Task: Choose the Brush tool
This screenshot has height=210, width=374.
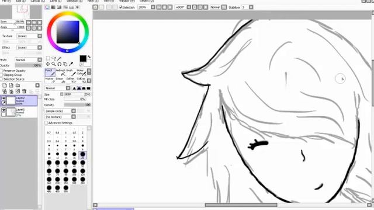Action: pos(71,72)
